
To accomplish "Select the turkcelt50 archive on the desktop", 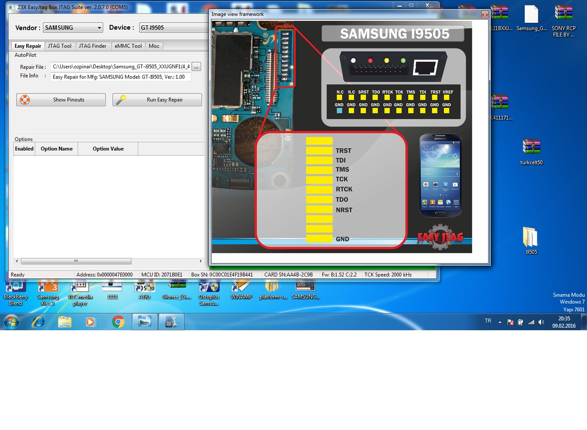I will (x=532, y=152).
